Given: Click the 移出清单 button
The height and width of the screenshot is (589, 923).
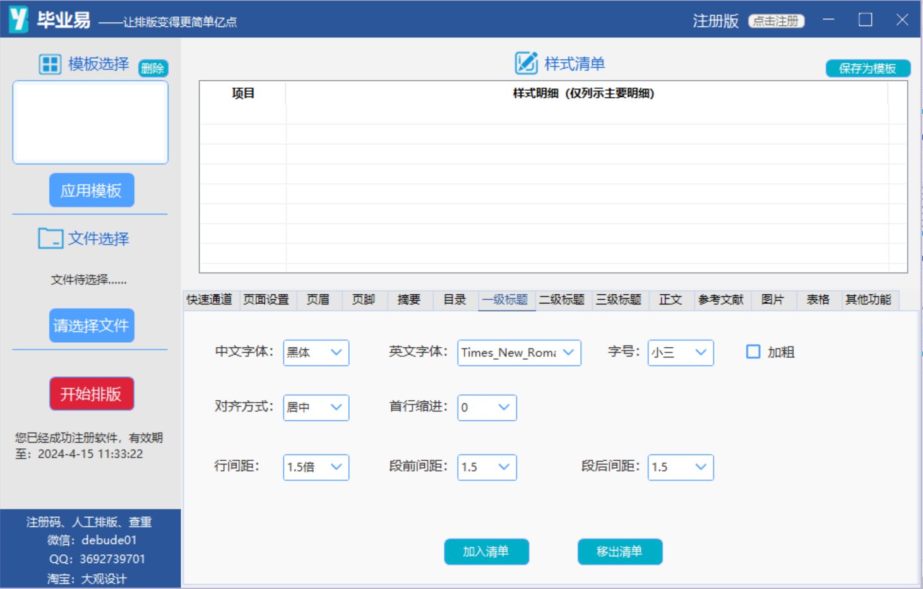Looking at the screenshot, I should [x=620, y=552].
